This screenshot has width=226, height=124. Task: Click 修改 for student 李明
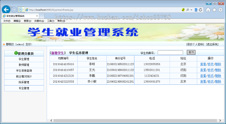coord(211,64)
